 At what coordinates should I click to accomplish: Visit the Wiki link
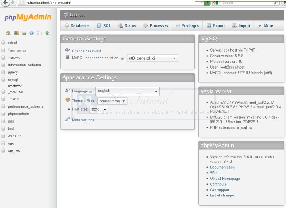[x=213, y=173]
